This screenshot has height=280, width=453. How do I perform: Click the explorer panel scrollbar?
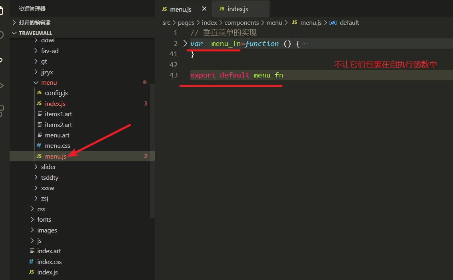coord(152,150)
